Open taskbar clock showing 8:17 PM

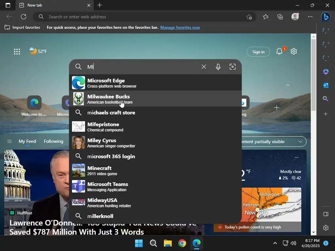pos(310,243)
